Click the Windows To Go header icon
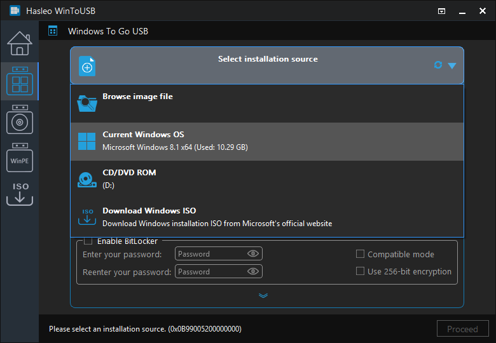The height and width of the screenshot is (343, 496). tap(53, 31)
